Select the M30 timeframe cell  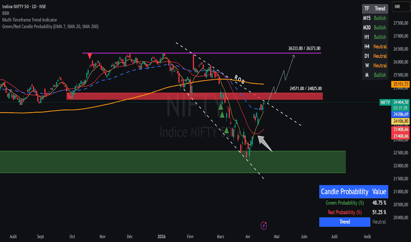tap(367, 27)
